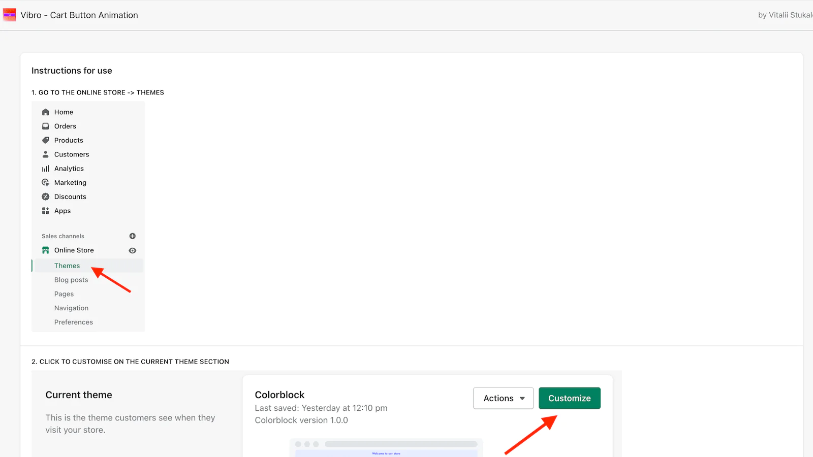Click the green Customize button

(x=570, y=398)
